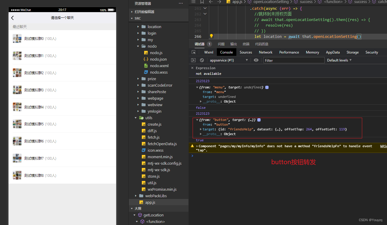Click the lightbulb quick-fix icon on line 266

(x=211, y=36)
